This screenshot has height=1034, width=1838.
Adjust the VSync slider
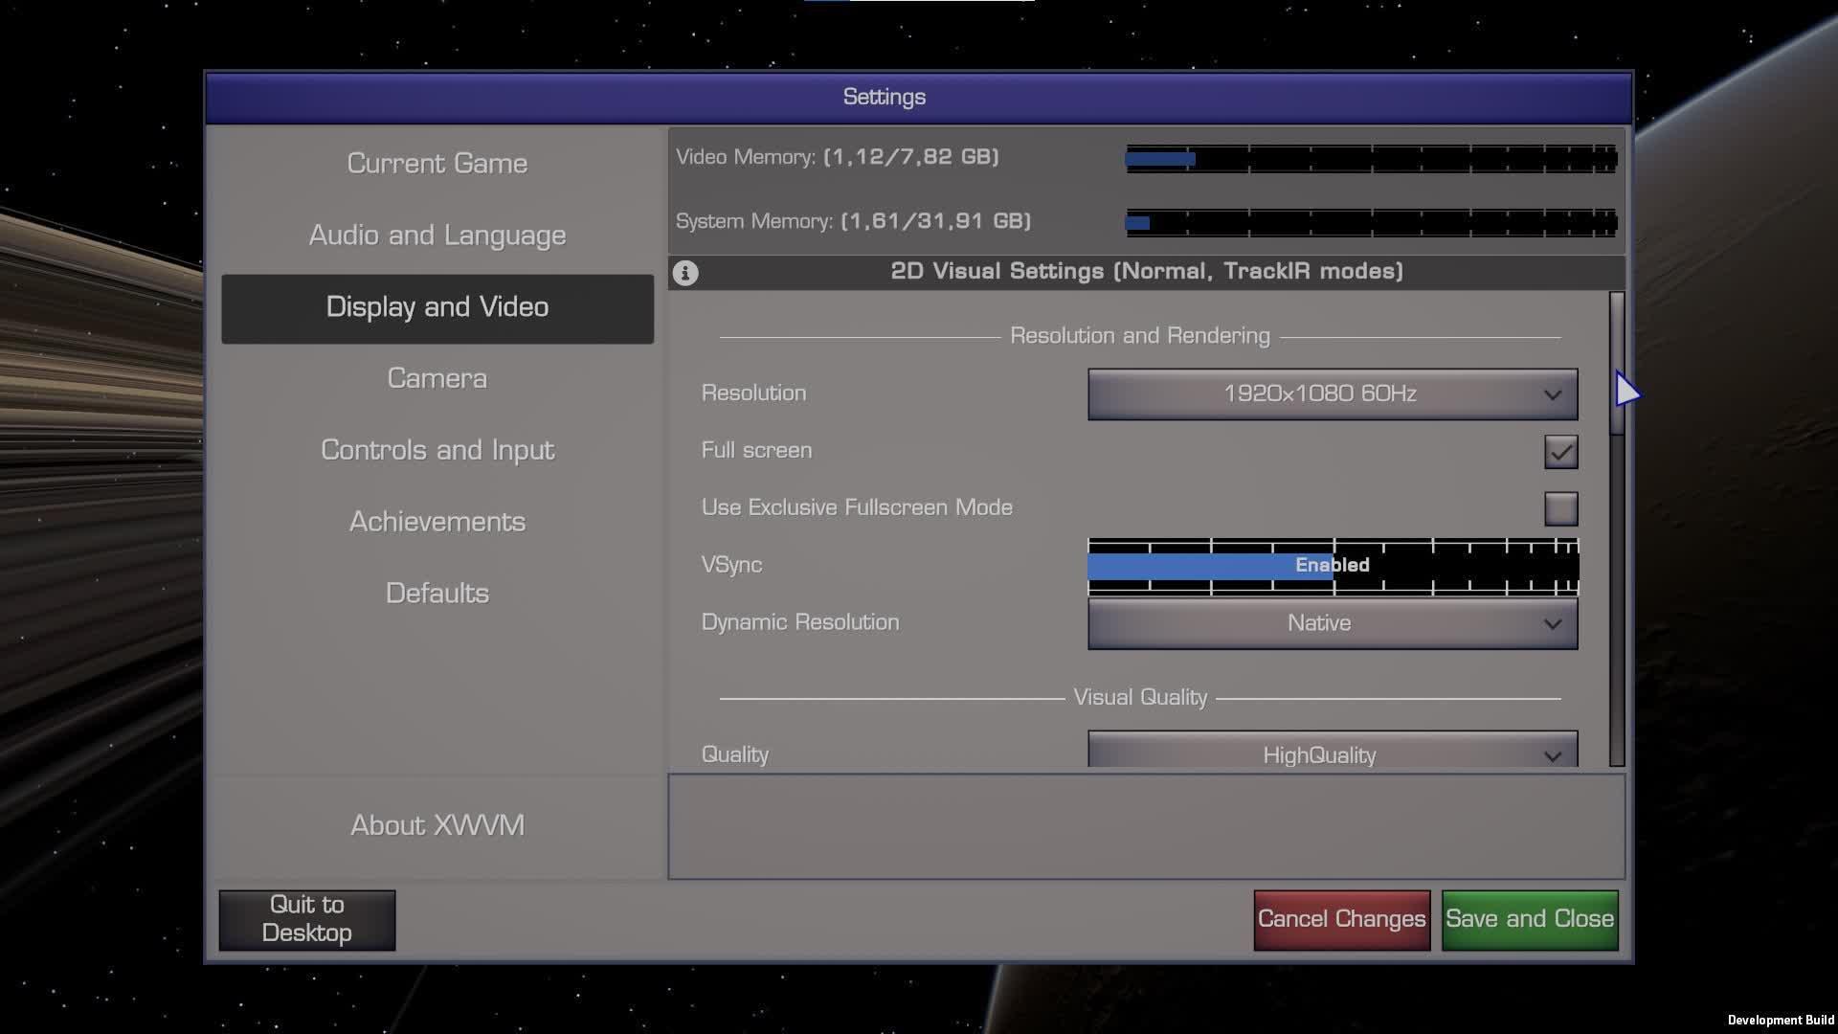click(1333, 566)
